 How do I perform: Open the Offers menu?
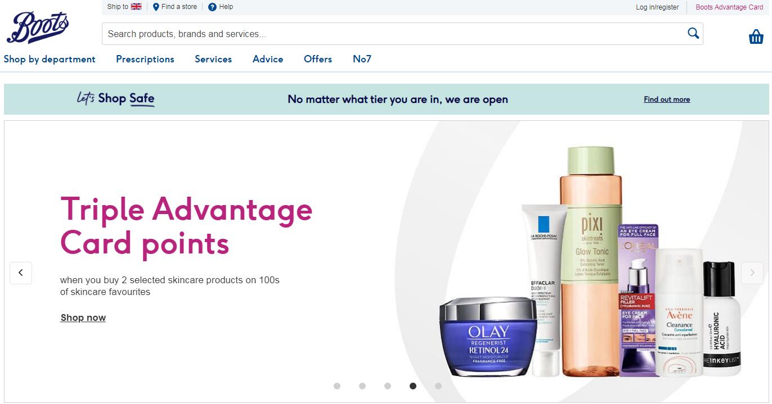pos(318,59)
